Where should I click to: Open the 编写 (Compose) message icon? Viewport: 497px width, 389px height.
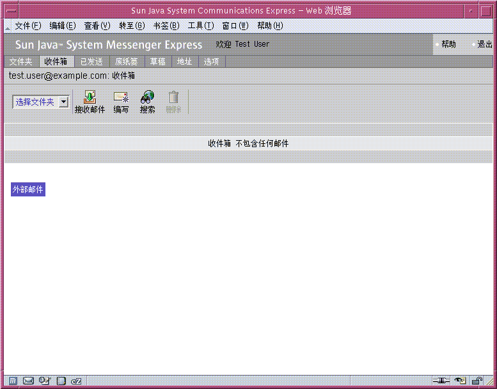click(121, 102)
